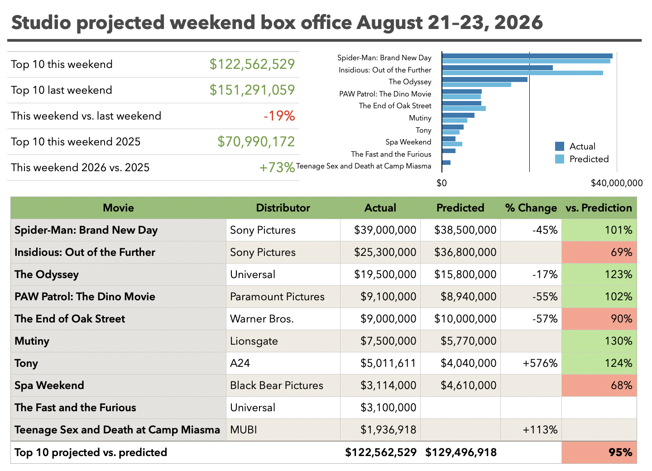This screenshot has width=652, height=471.
Task: Click the dark blue The Odyssey actual bar
Action: click(484, 80)
